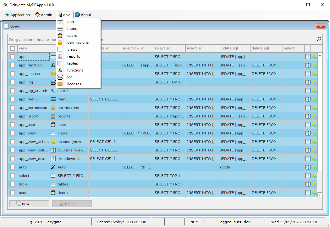Open the About menu item

[83, 15]
